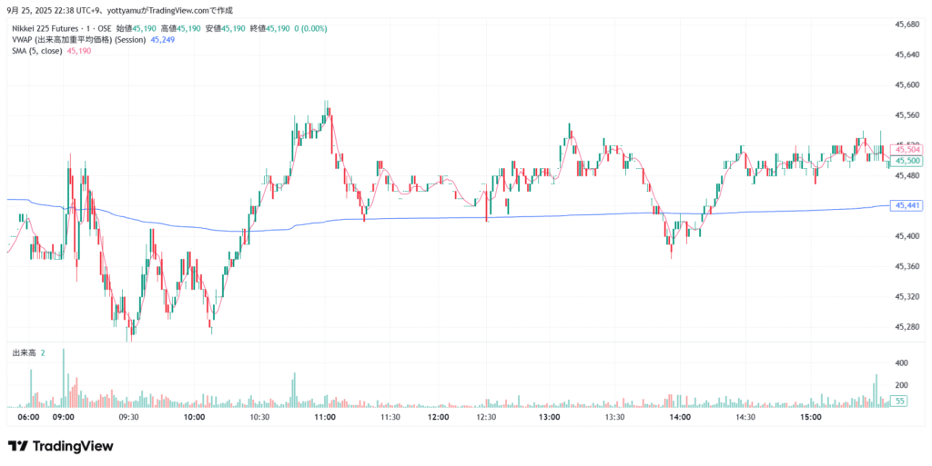Click the 出来高 volume indicator label
The width and height of the screenshot is (932, 466).
[x=24, y=352]
